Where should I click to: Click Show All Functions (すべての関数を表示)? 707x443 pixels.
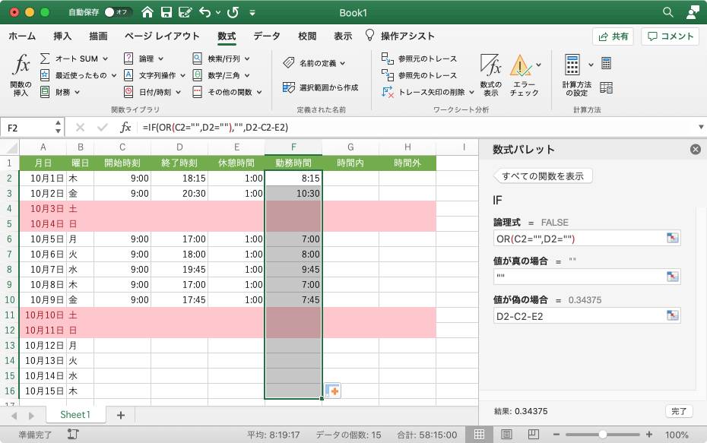point(543,176)
